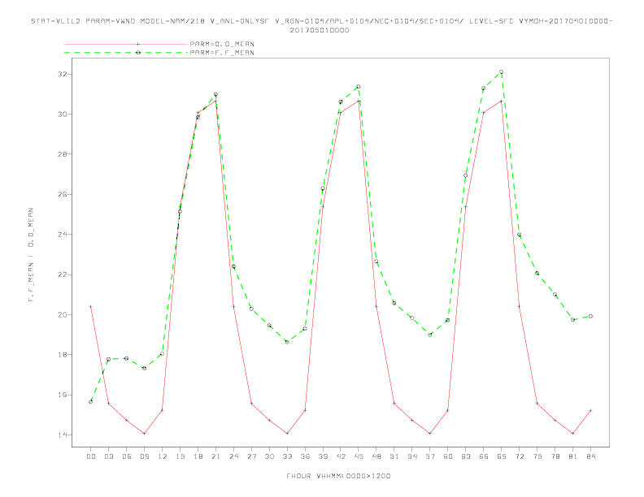Click the green F.F_MEAN marker at hour 45

(x=359, y=87)
